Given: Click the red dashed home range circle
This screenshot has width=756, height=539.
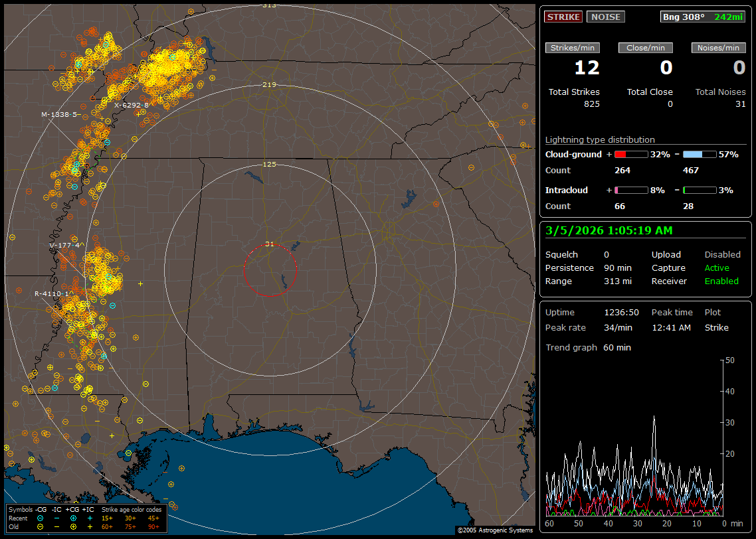Looking at the screenshot, I should 270,244.
